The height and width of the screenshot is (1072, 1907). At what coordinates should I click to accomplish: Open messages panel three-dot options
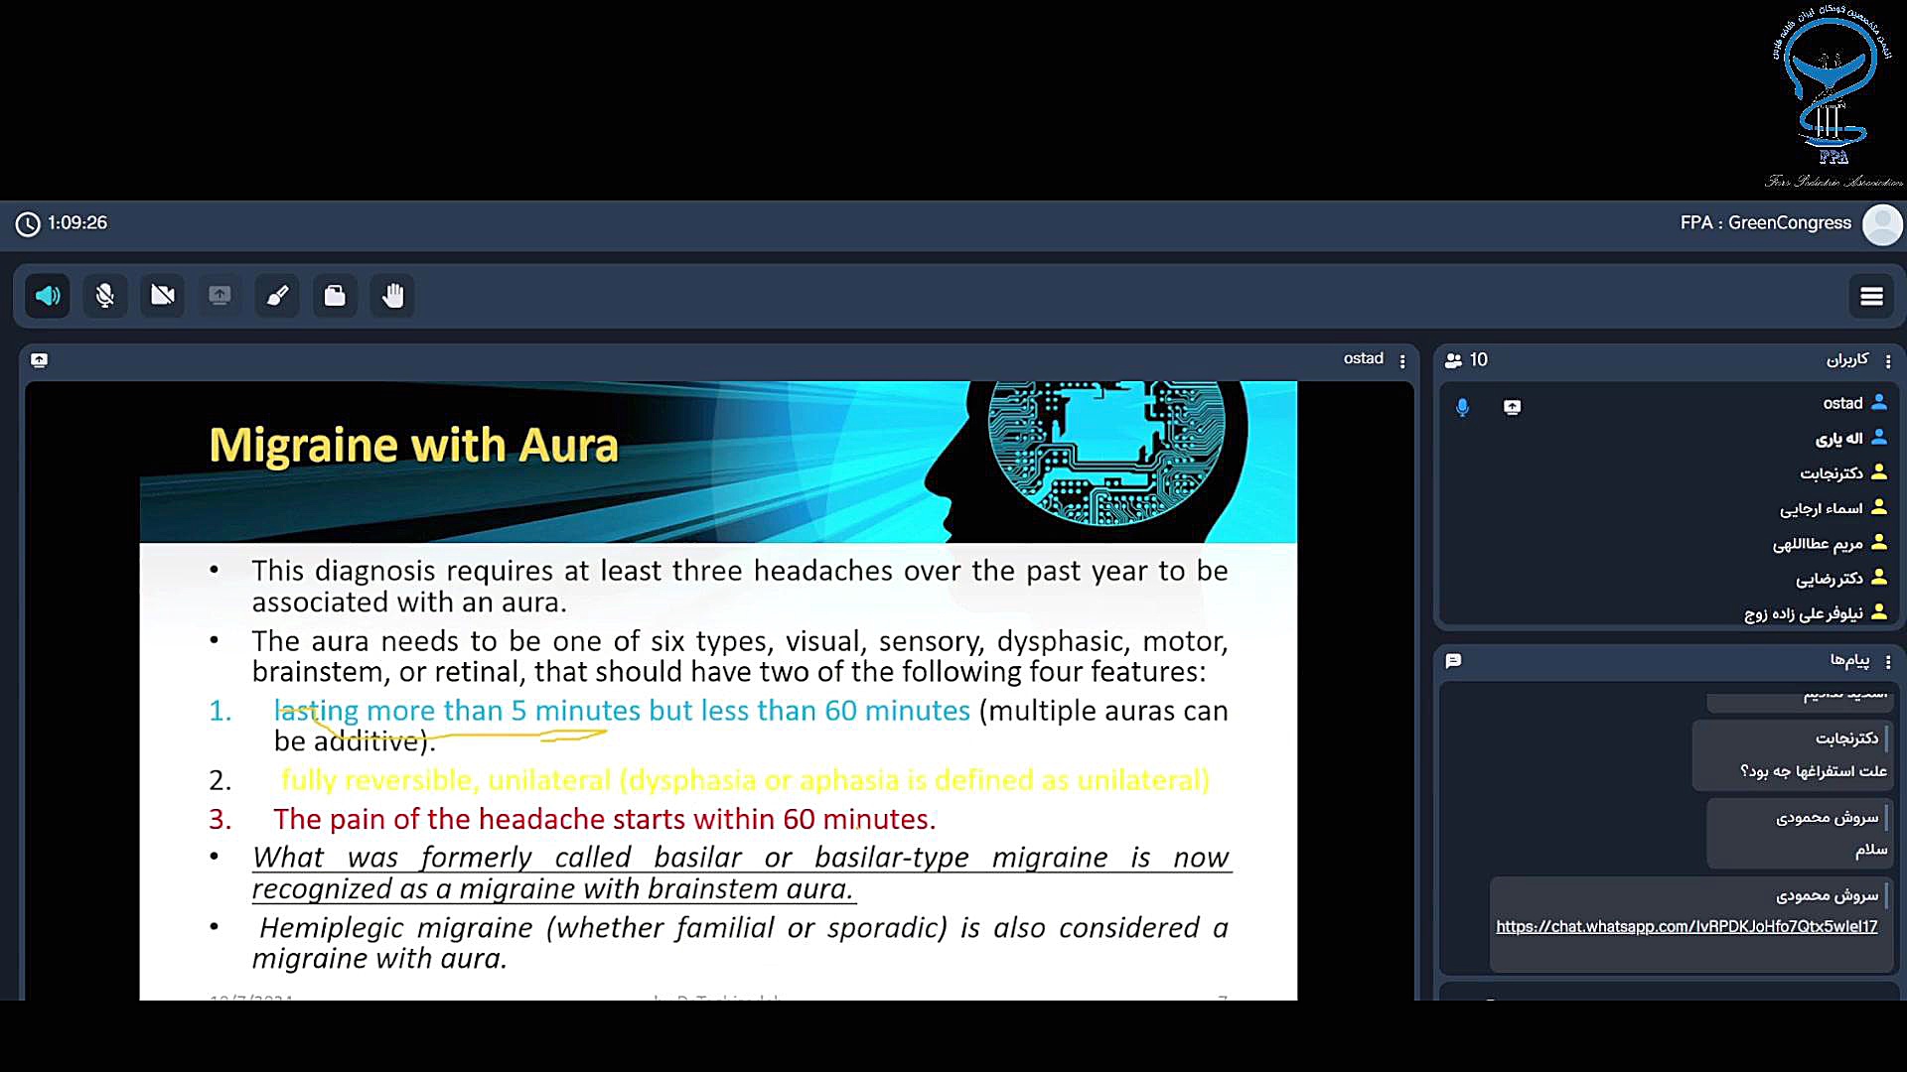pos(1888,661)
